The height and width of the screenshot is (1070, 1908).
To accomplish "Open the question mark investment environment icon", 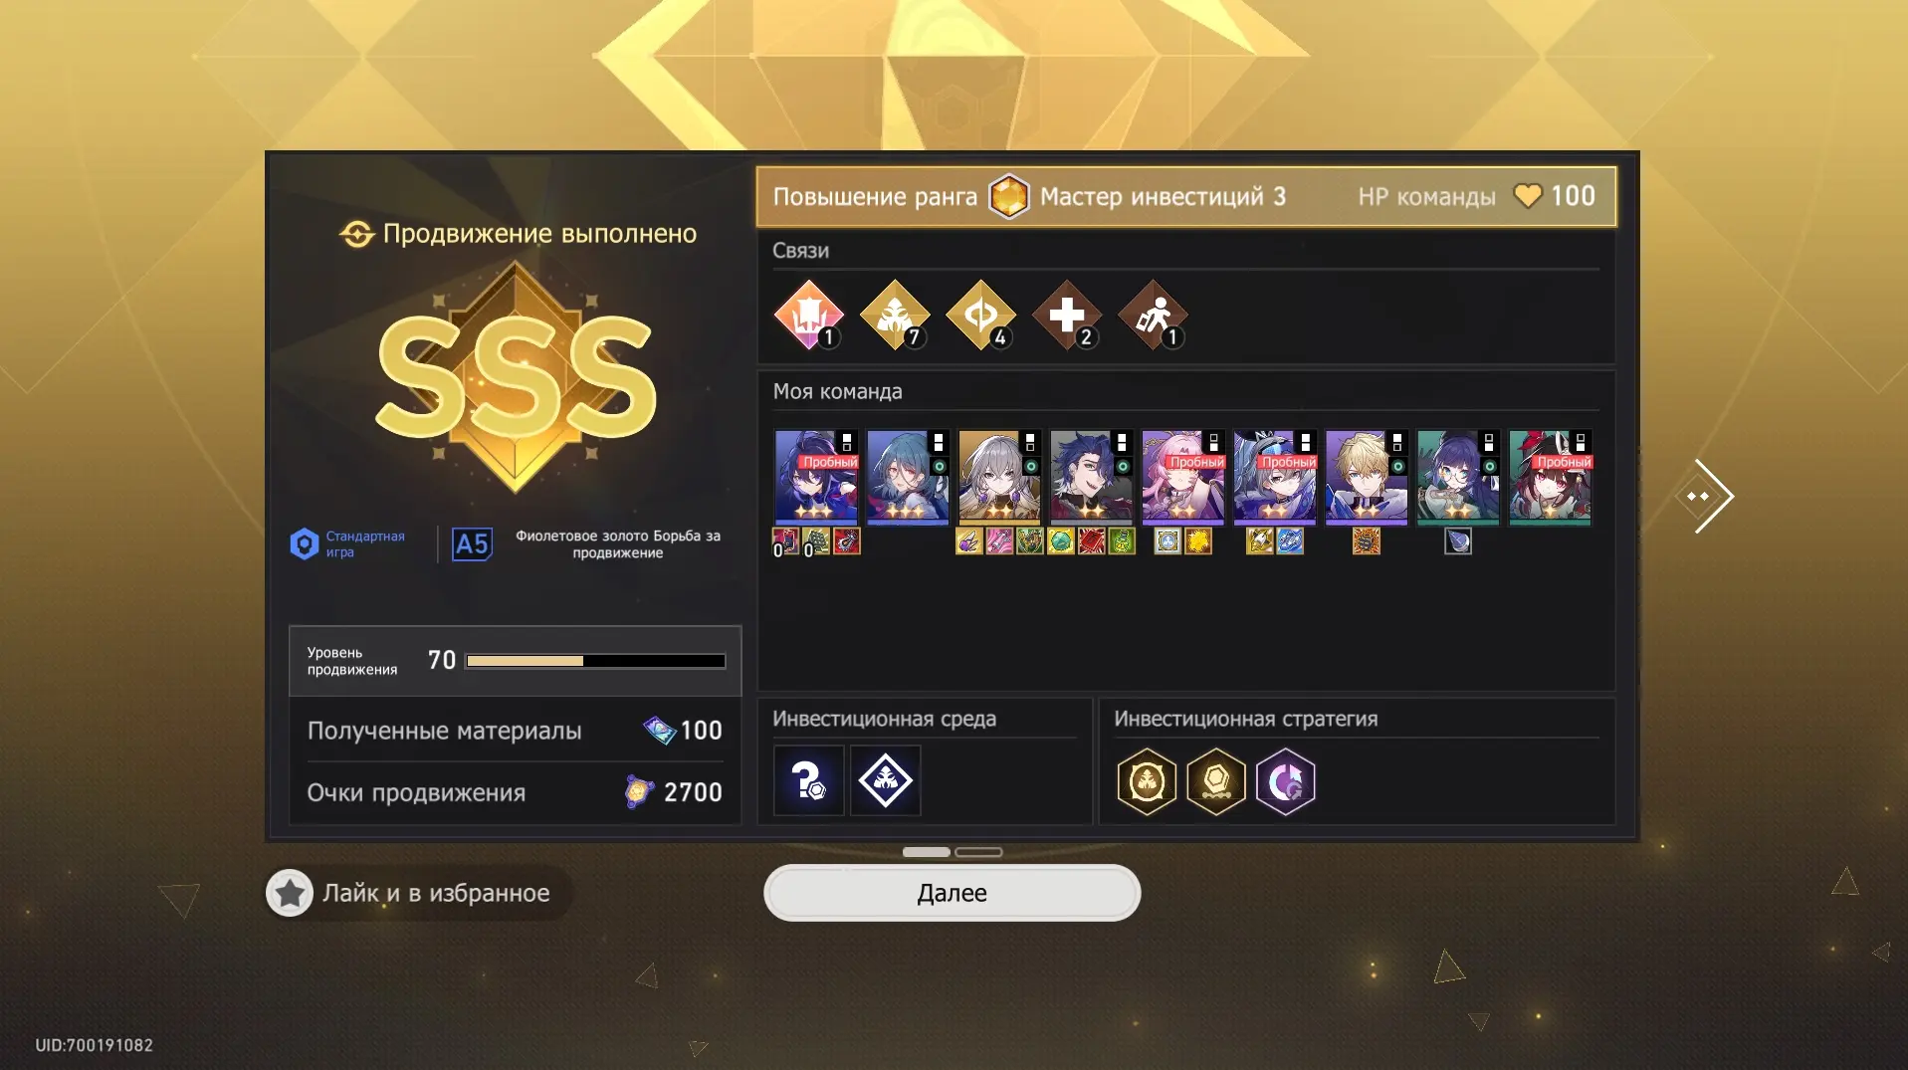I will click(808, 780).
